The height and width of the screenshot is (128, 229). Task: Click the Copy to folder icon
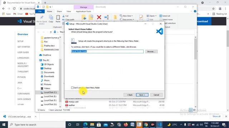pyautogui.click(x=91, y=17)
